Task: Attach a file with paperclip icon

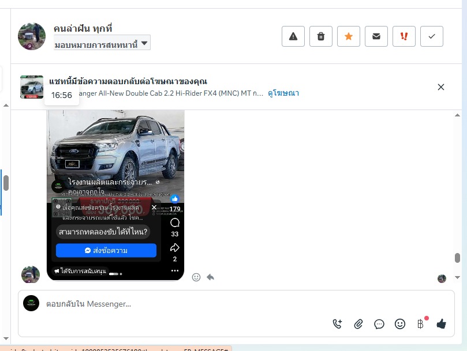Action: 358,324
